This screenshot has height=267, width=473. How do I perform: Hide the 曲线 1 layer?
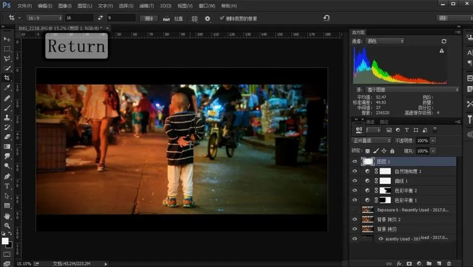354,181
